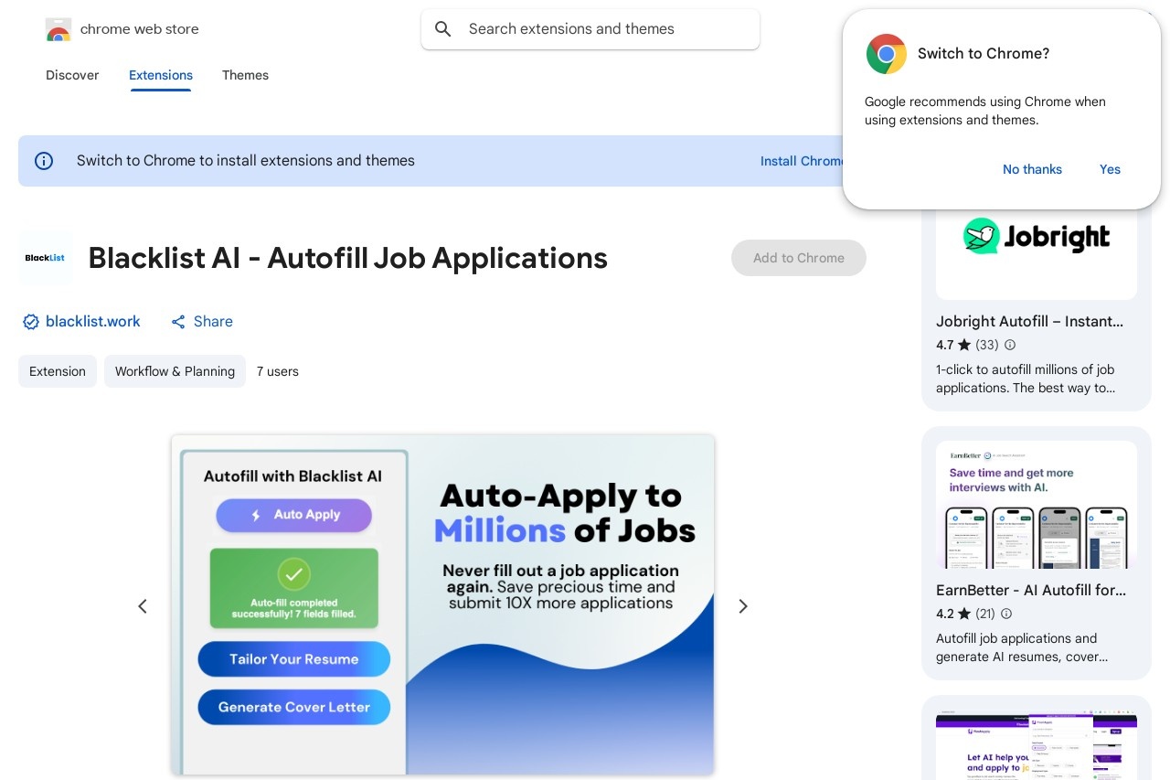The width and height of the screenshot is (1170, 780).
Task: Click the '7 users' text
Action: 278,371
